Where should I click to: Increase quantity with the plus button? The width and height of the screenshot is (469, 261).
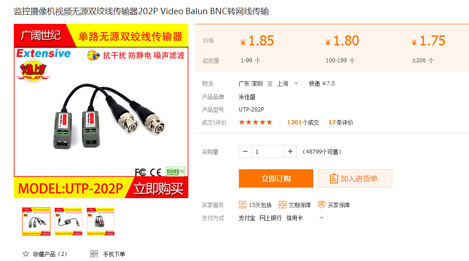[x=290, y=151]
